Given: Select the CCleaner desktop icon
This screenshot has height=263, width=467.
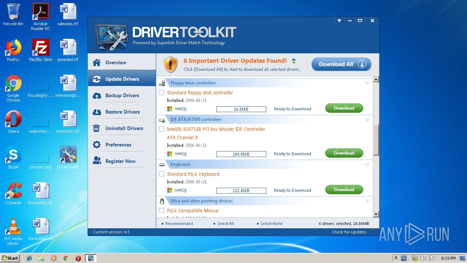Looking at the screenshot, I should 13,194.
